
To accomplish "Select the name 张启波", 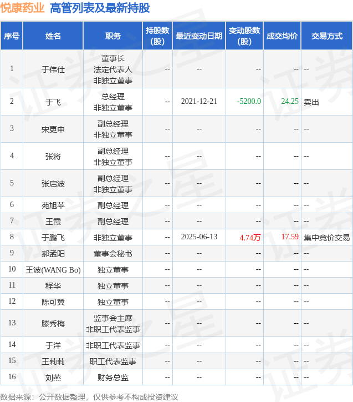I will (x=53, y=184).
